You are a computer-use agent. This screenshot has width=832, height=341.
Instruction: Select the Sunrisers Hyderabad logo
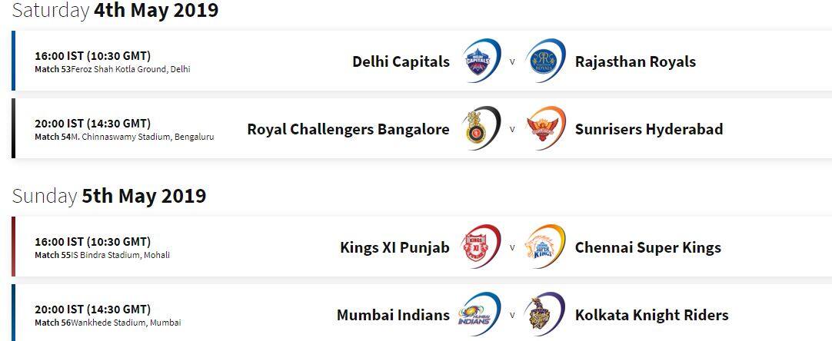click(x=545, y=128)
